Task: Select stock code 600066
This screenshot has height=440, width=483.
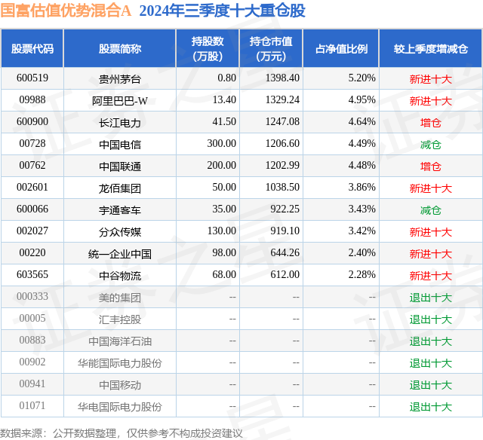Action: [32, 209]
